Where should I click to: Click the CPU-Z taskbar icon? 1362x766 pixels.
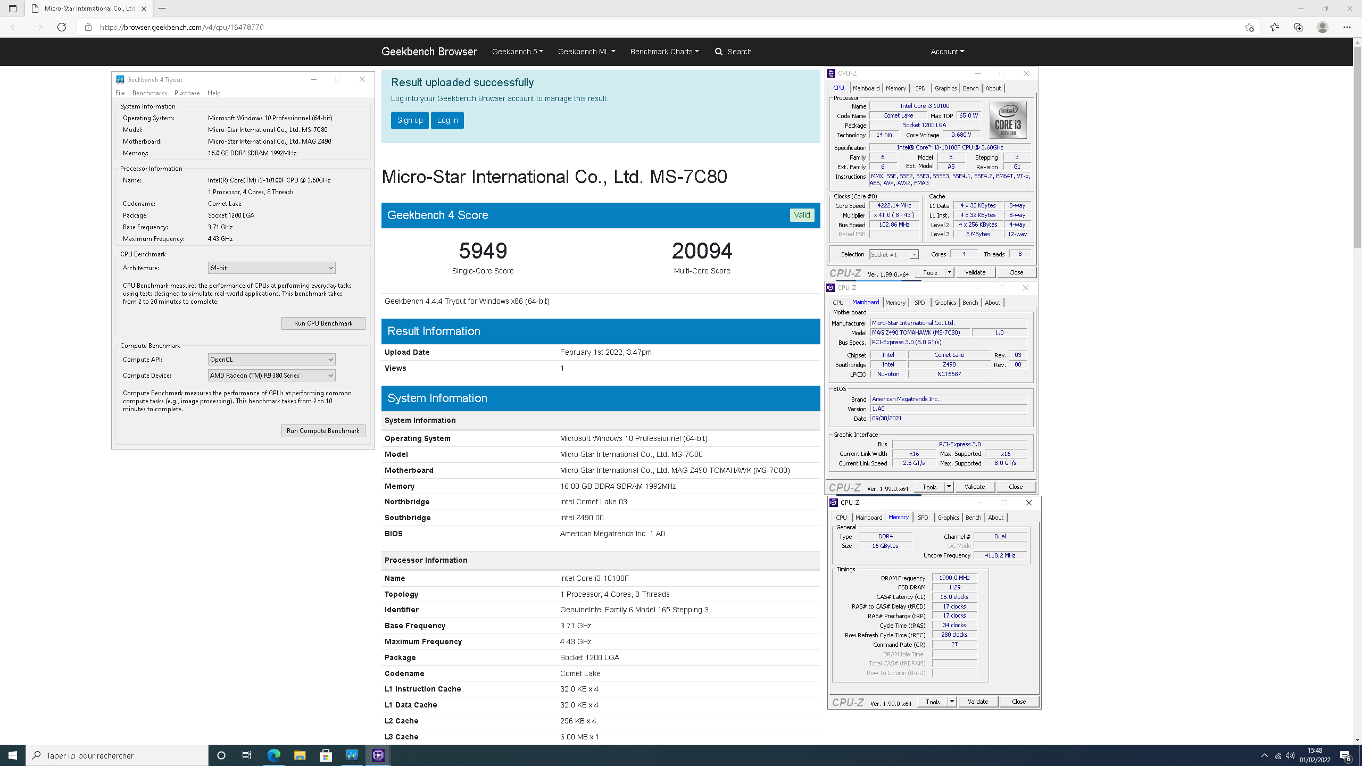click(378, 755)
